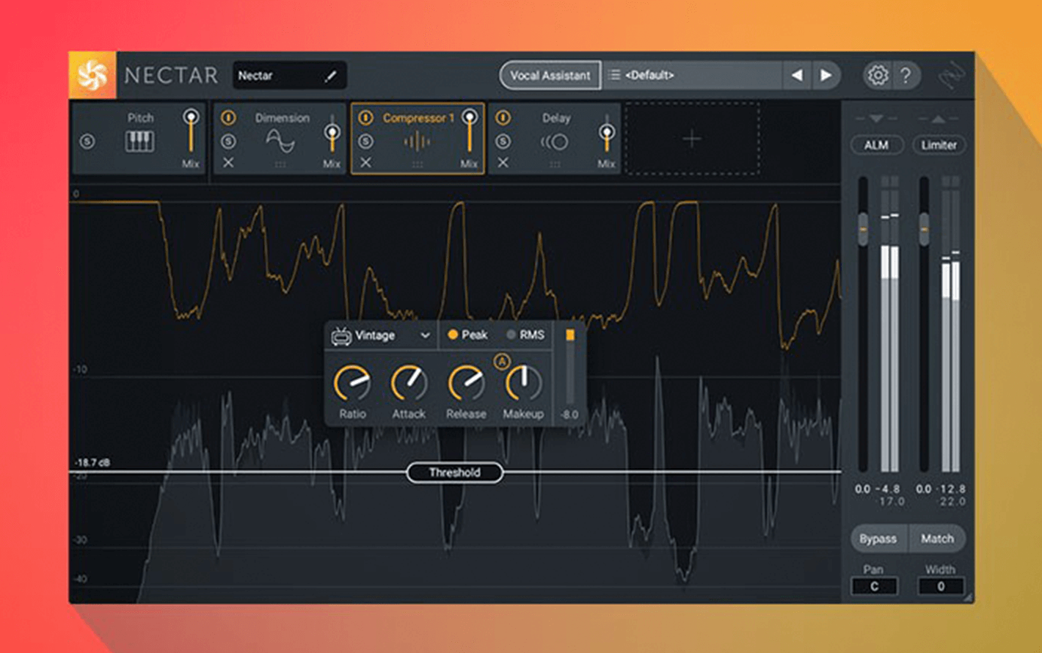The width and height of the screenshot is (1042, 653).
Task: Click the Compressor 1 module title
Action: point(418,117)
